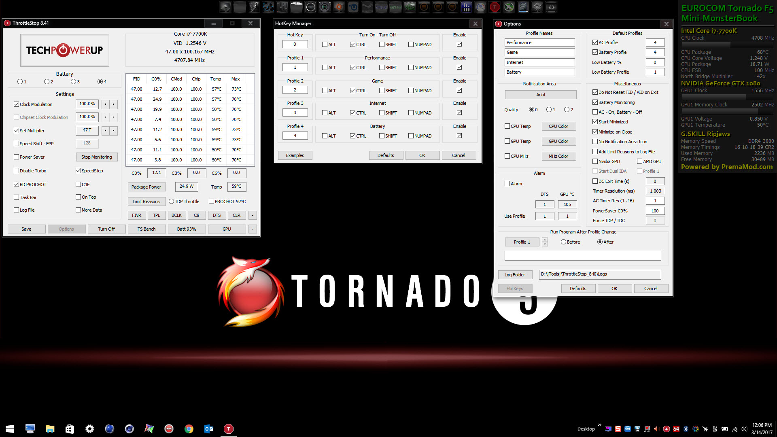Open the blue HWiNFO bars icon in dock
The height and width of the screenshot is (437, 777).
pyautogui.click(x=466, y=7)
